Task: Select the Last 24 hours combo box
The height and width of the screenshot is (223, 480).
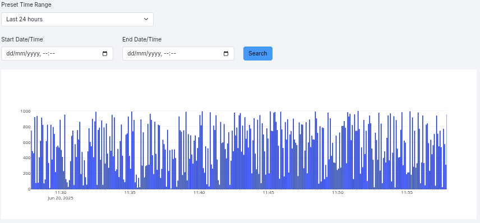Action: pos(77,19)
